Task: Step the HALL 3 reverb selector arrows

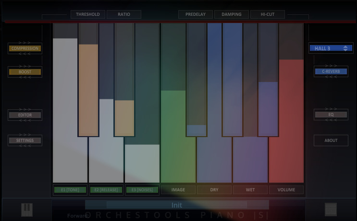Action: (x=345, y=48)
